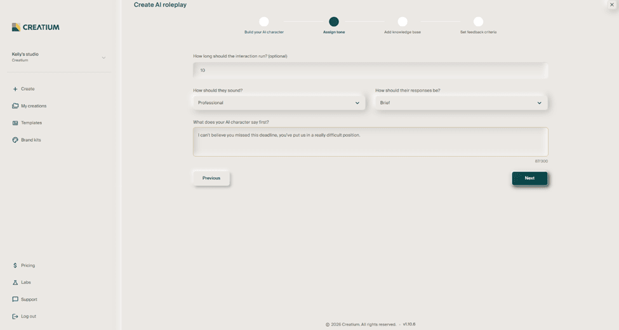The height and width of the screenshot is (330, 619).
Task: Click the What does your AI character say first label
Action: pos(231,122)
